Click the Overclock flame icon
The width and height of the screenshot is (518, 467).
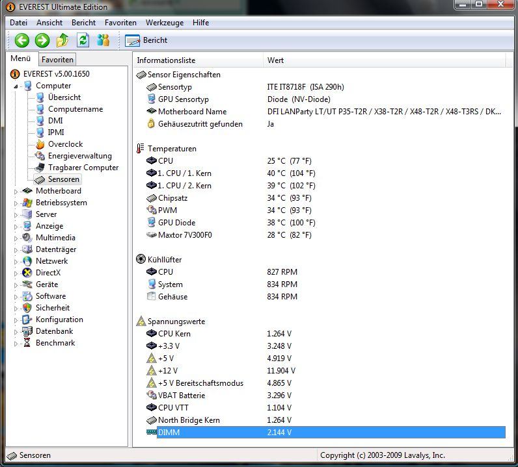coord(40,144)
